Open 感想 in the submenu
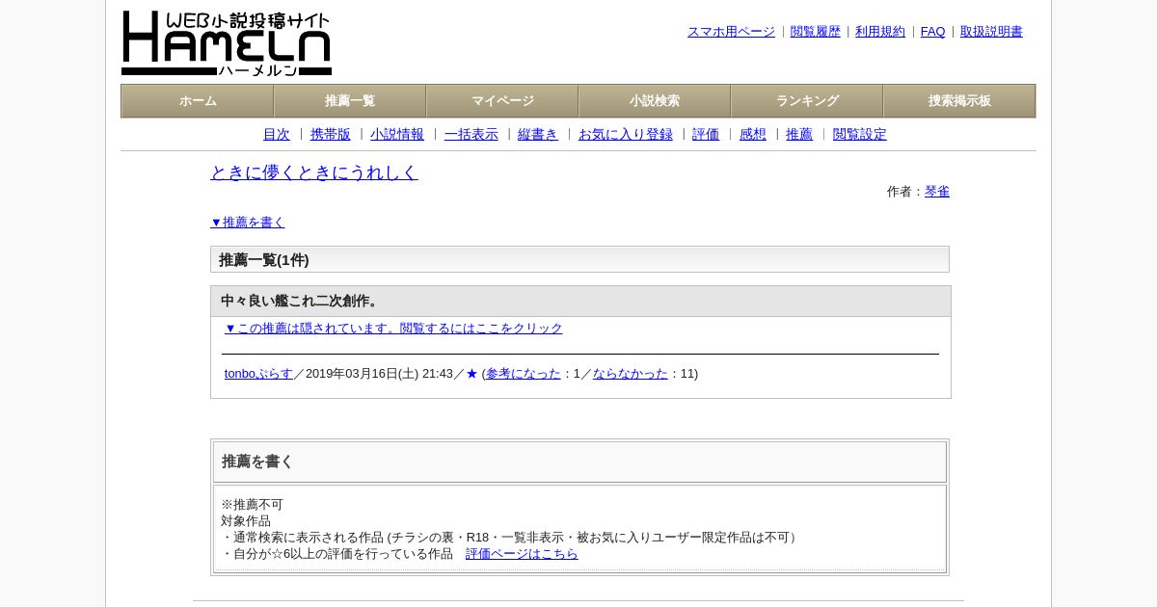This screenshot has height=607, width=1157. [x=753, y=135]
